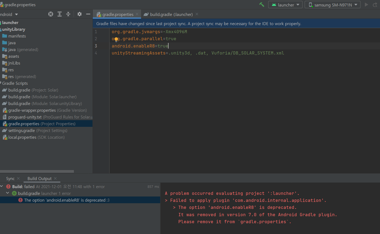Click settings.gradle elephant icon

[x=5, y=130]
